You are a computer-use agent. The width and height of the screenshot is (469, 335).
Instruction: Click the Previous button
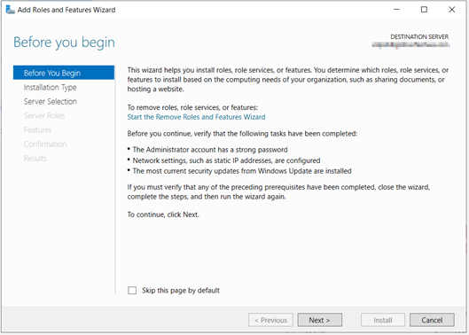click(x=270, y=320)
